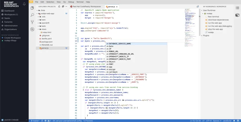
Task: Open the Search magnifier in activity bar
Action: [x=32, y=15]
